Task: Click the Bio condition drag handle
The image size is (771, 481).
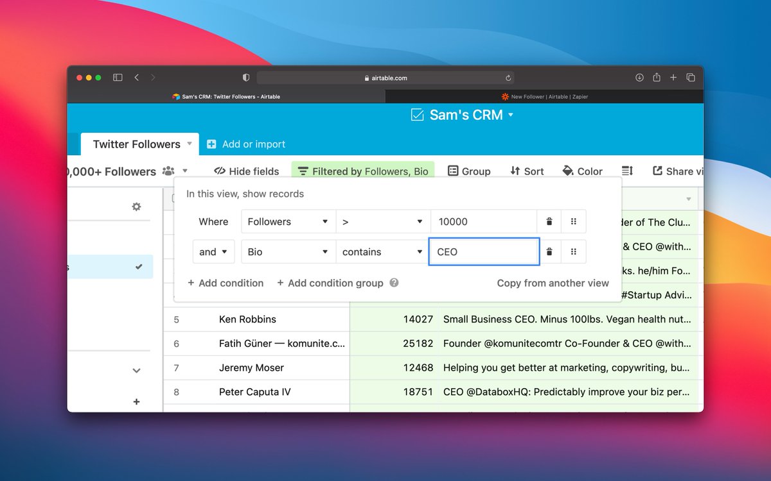Action: pos(574,252)
